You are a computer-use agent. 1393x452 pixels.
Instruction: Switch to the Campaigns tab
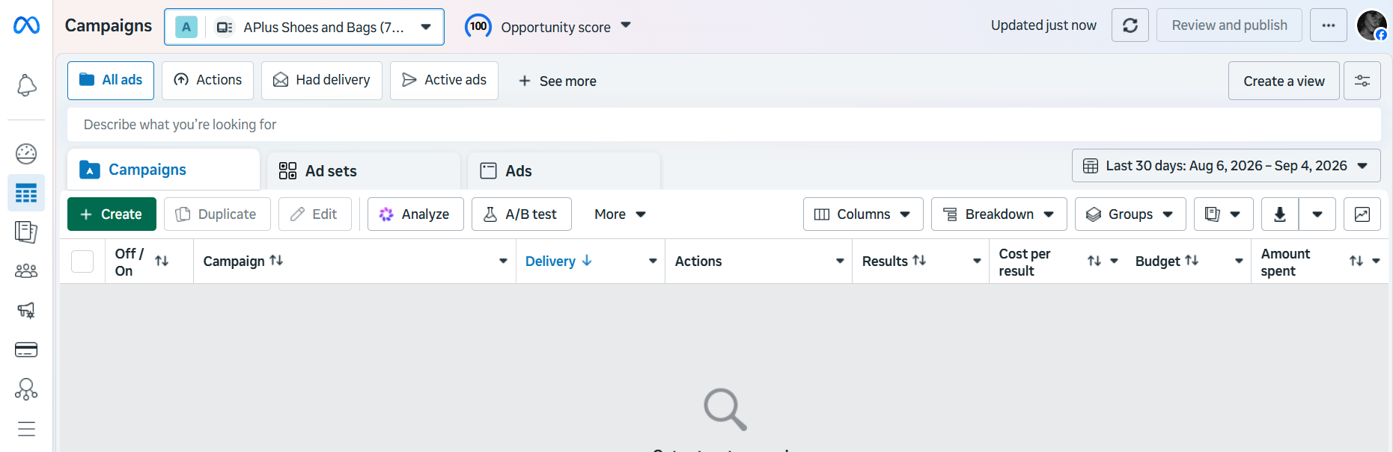coord(163,170)
